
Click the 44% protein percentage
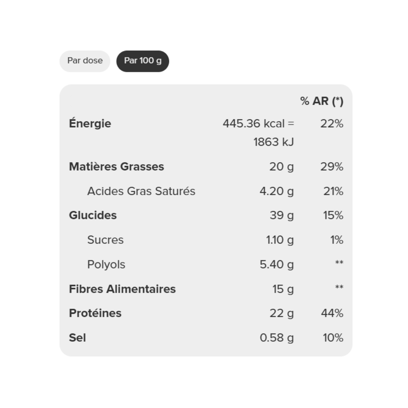tap(332, 313)
